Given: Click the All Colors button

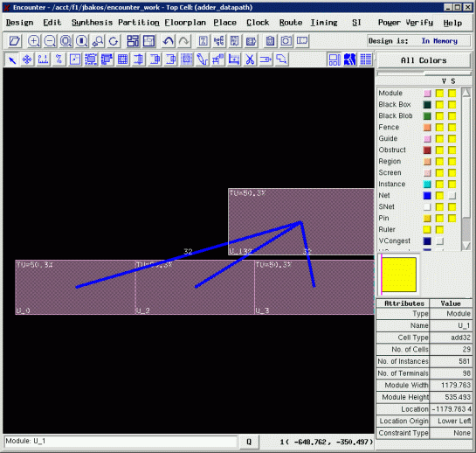Looking at the screenshot, I should coord(424,60).
